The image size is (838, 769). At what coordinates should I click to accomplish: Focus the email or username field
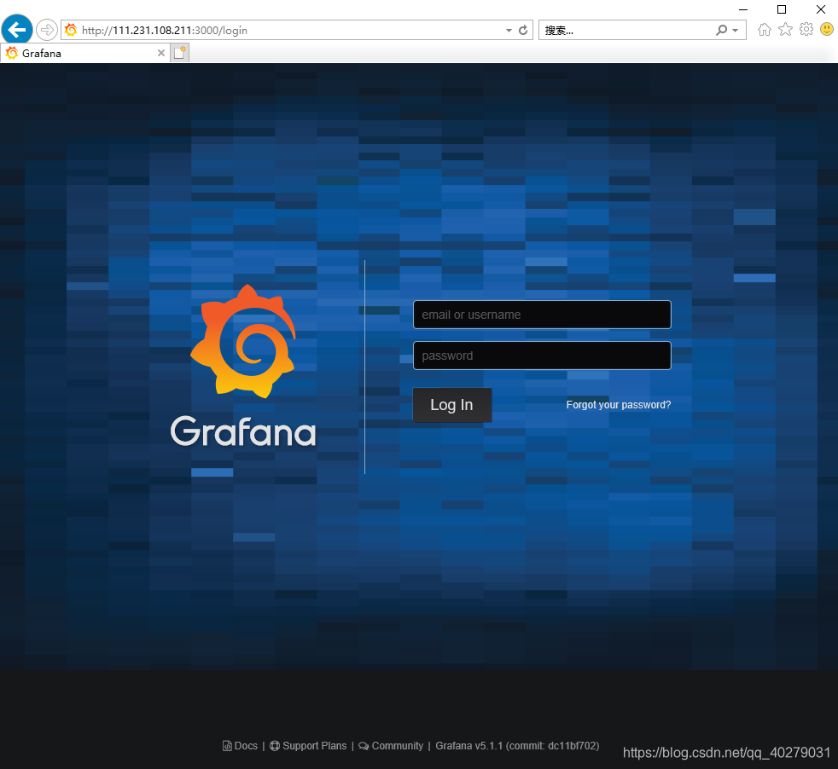coord(542,315)
